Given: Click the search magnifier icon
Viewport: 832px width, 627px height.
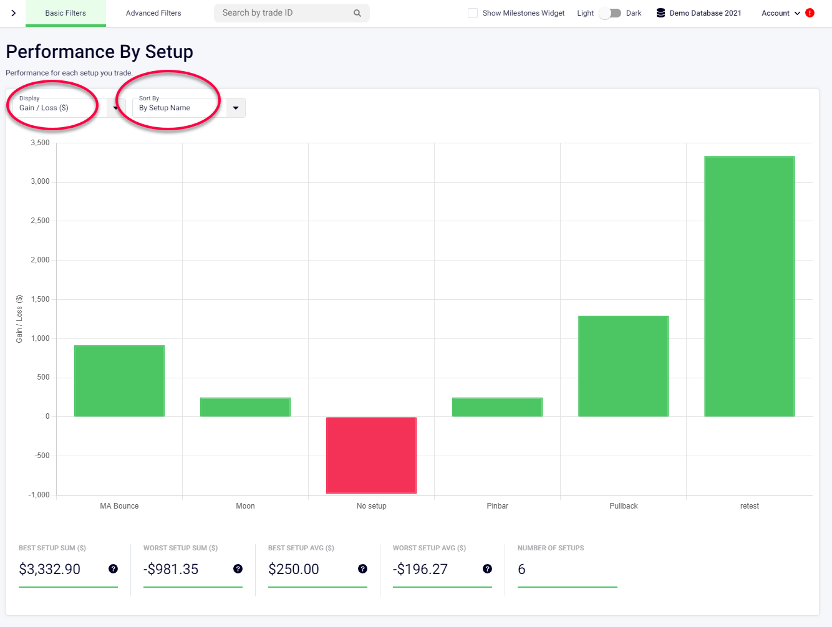Looking at the screenshot, I should tap(357, 12).
